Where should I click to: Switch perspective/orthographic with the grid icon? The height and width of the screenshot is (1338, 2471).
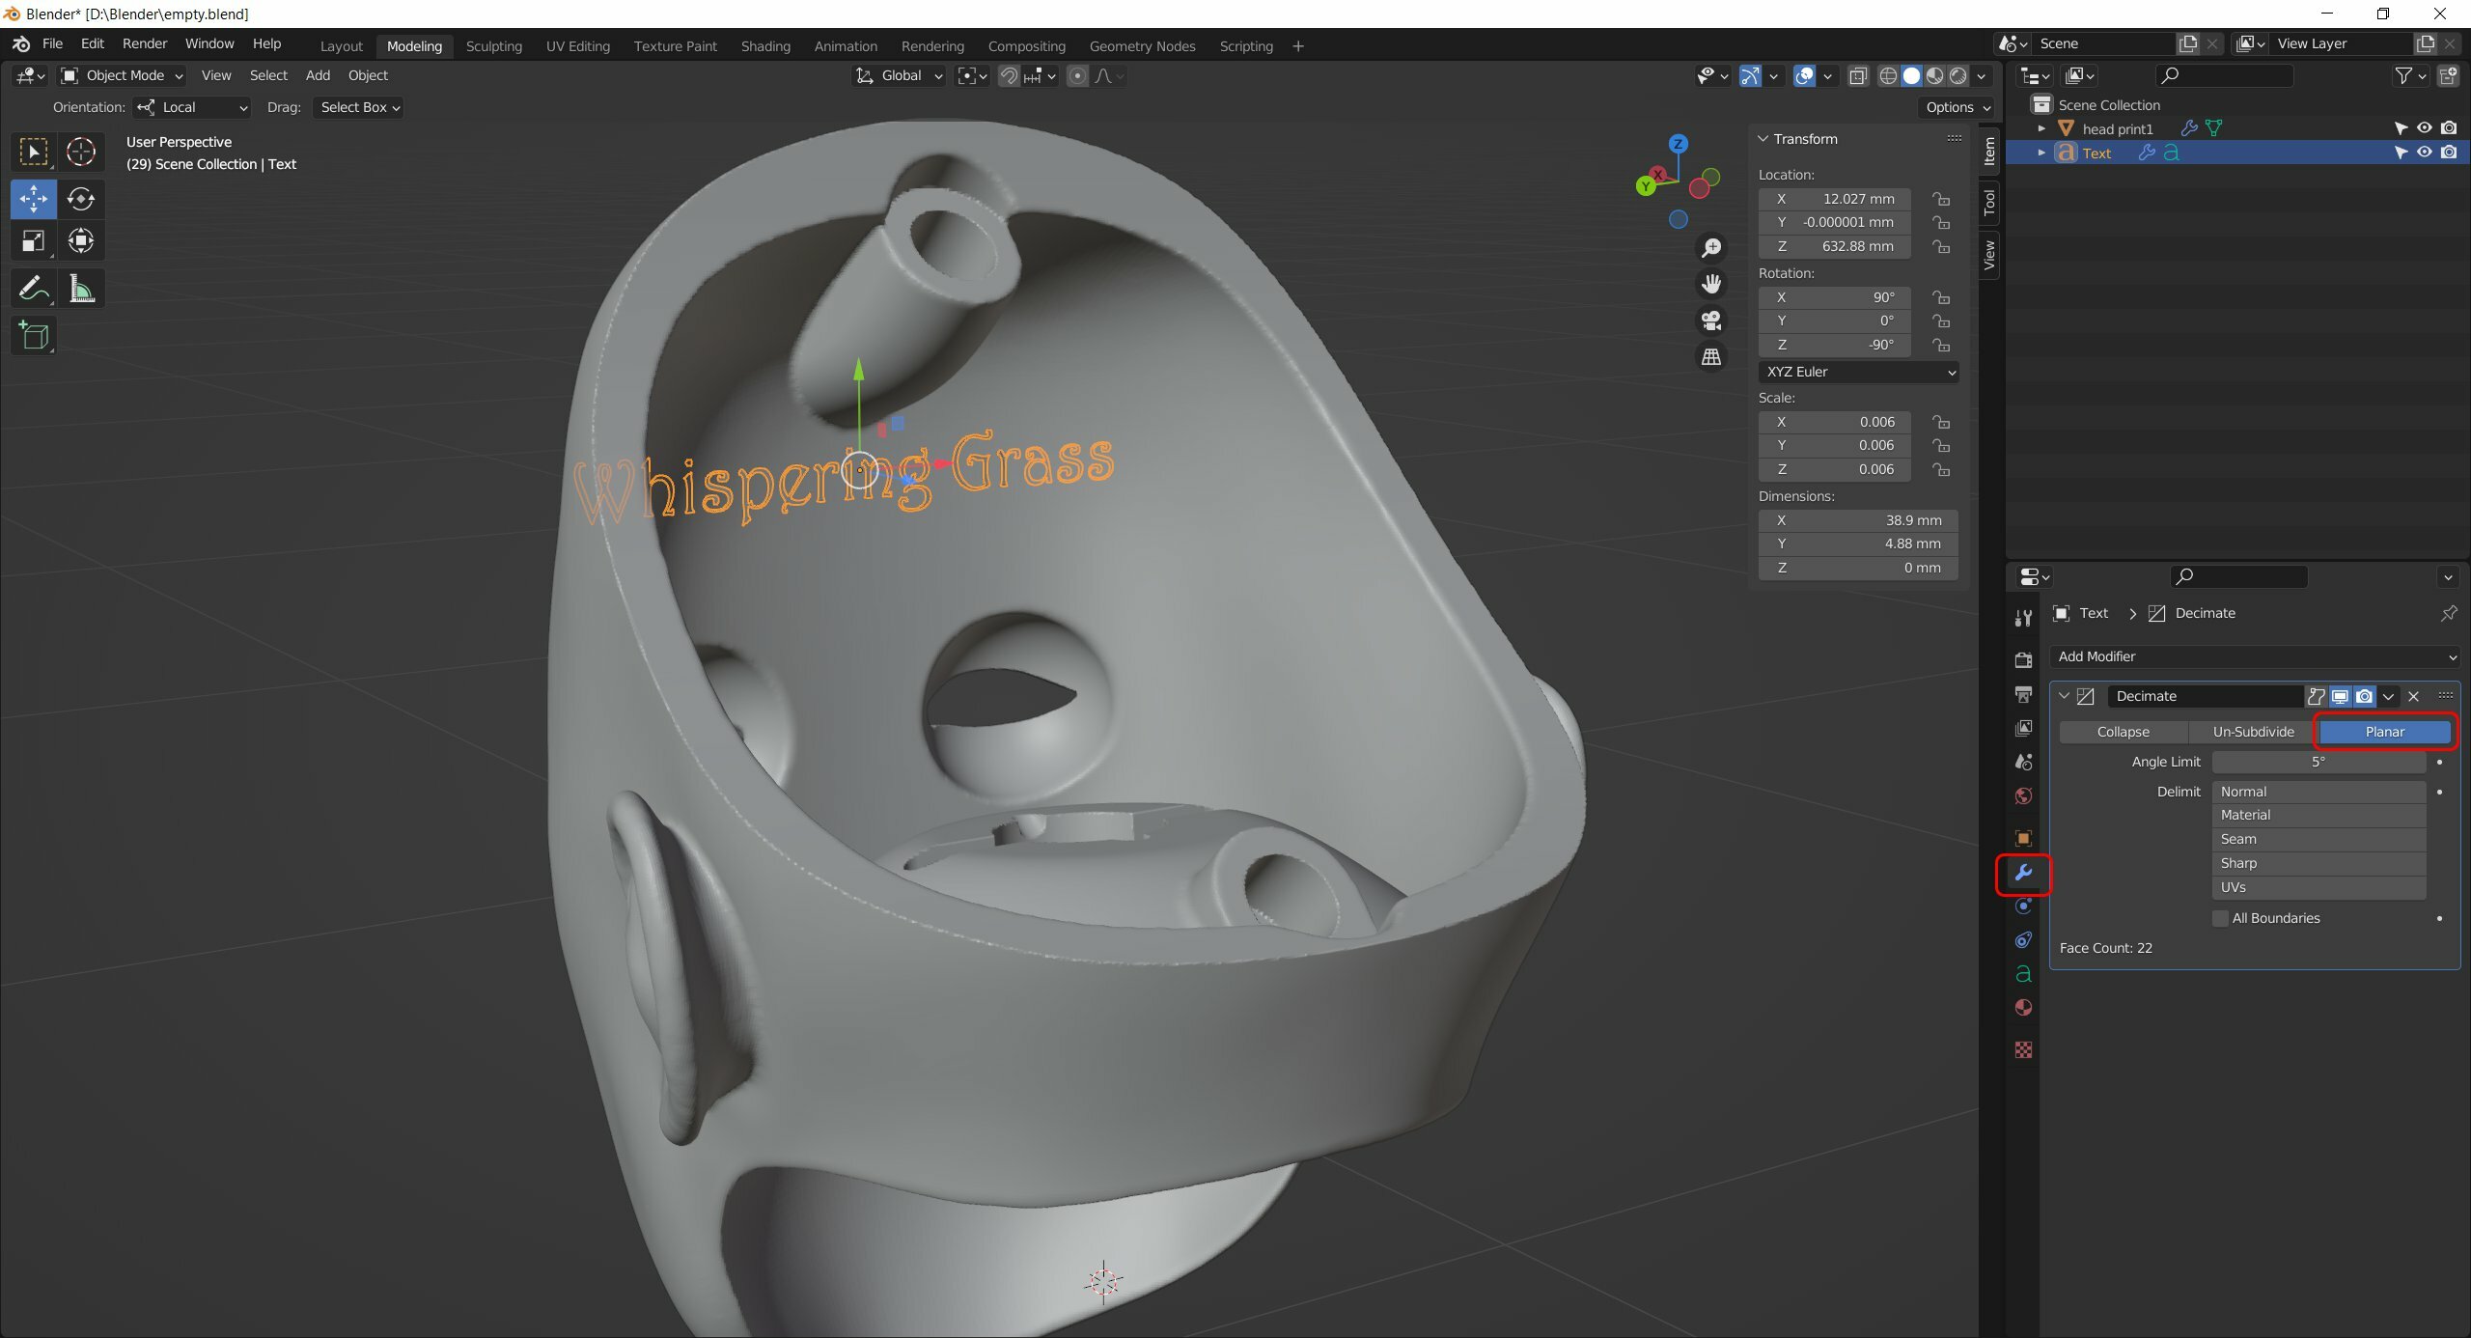[x=1711, y=357]
